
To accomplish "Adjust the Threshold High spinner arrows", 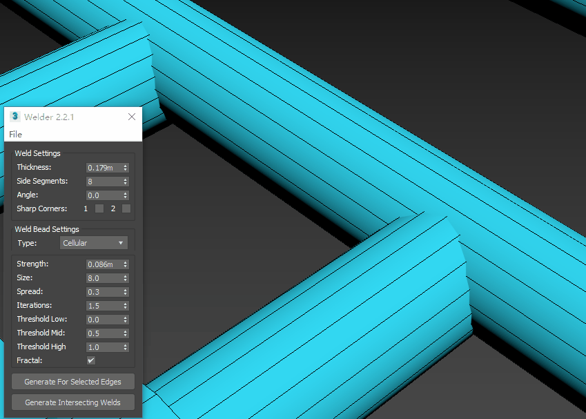I will [125, 347].
